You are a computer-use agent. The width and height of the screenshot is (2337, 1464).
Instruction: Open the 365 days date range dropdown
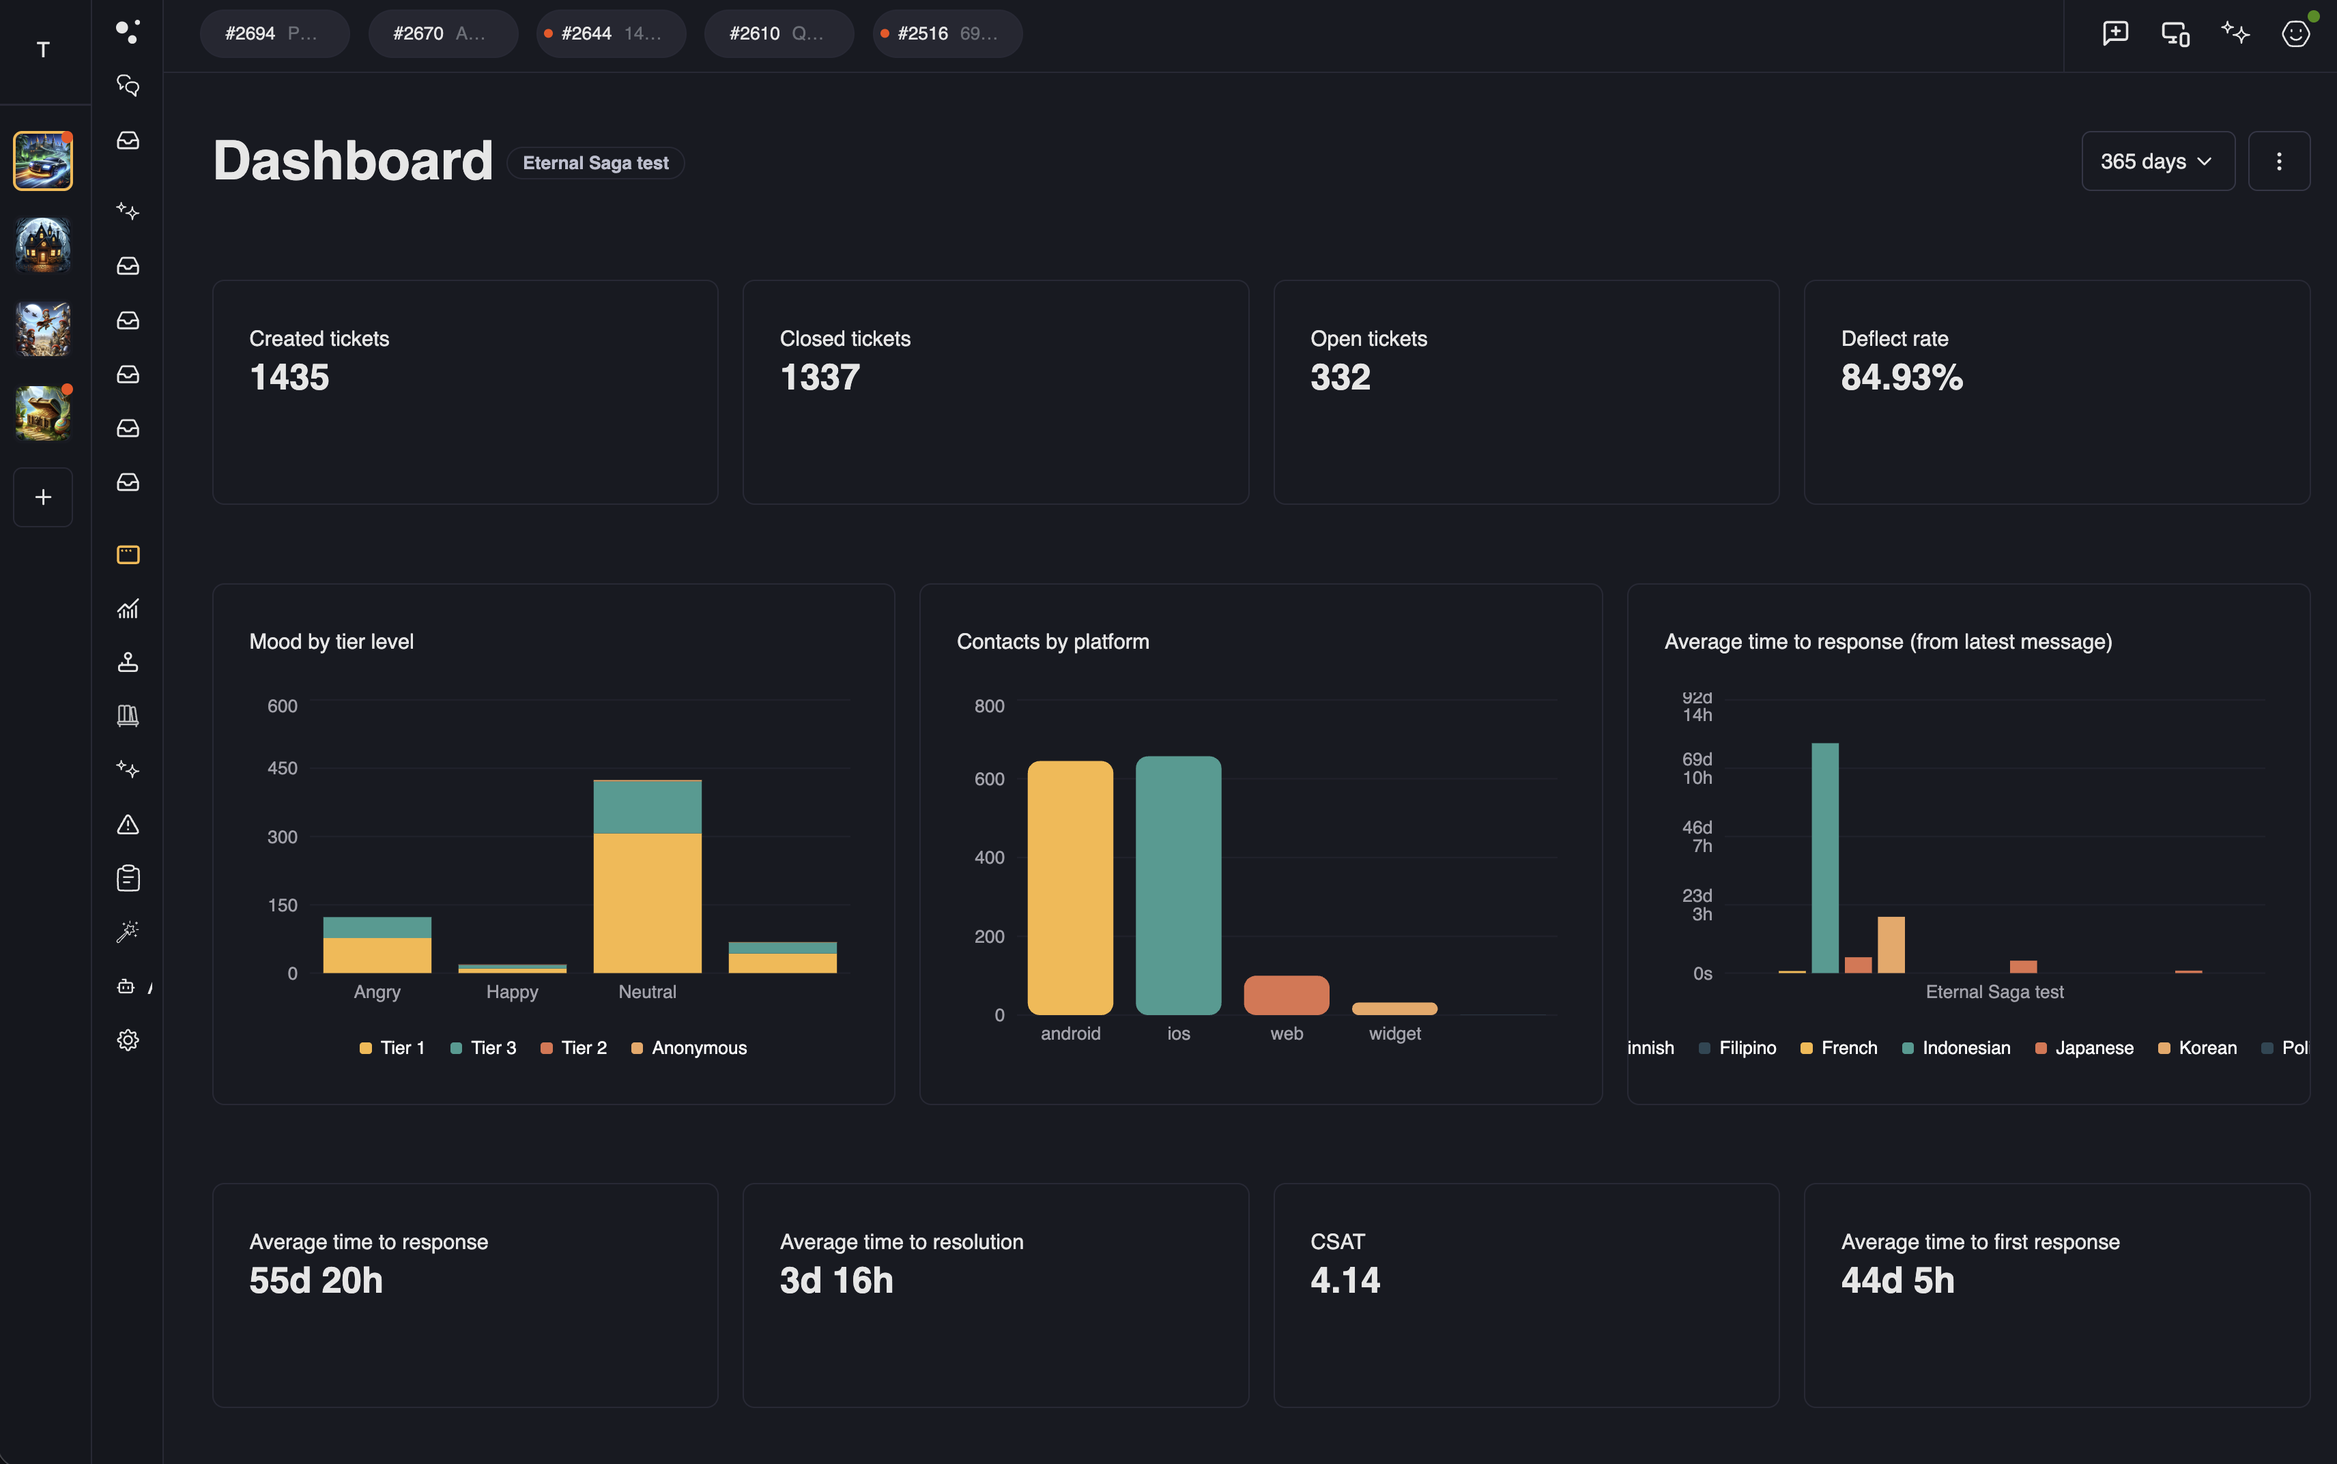(x=2156, y=161)
